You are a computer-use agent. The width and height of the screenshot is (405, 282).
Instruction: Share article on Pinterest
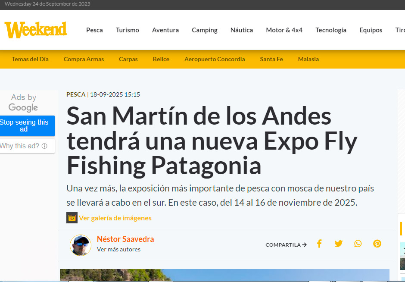click(377, 244)
